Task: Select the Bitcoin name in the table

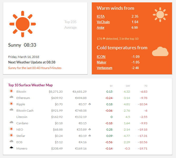Action: pos(21,92)
